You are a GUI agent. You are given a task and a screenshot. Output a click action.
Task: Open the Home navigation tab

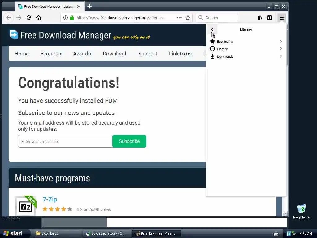pyautogui.click(x=22, y=54)
